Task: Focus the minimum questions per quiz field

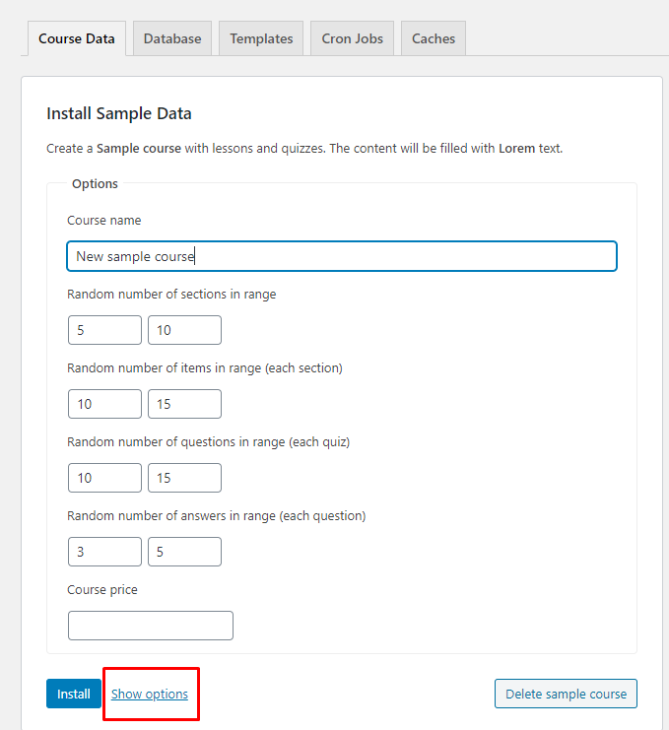Action: [104, 478]
